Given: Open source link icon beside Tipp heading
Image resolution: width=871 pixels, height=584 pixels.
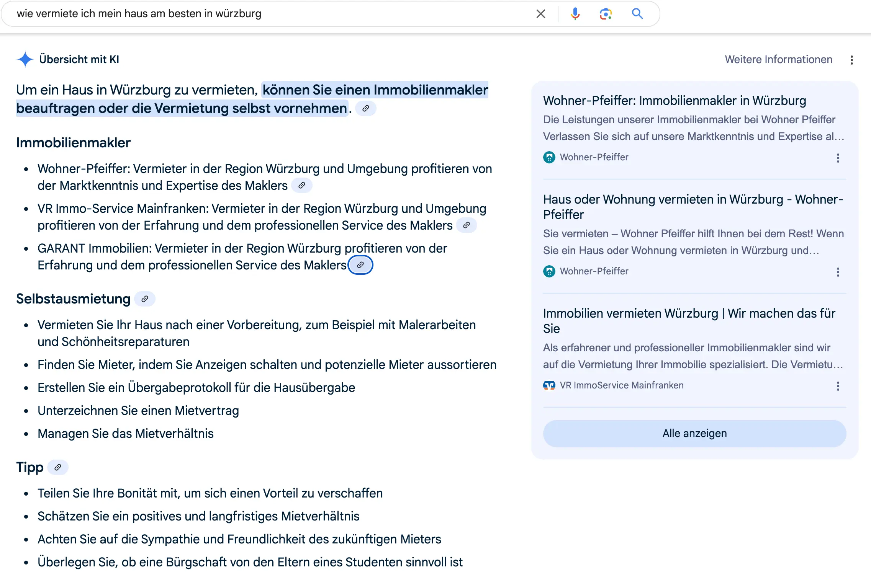Looking at the screenshot, I should pyautogui.click(x=58, y=467).
